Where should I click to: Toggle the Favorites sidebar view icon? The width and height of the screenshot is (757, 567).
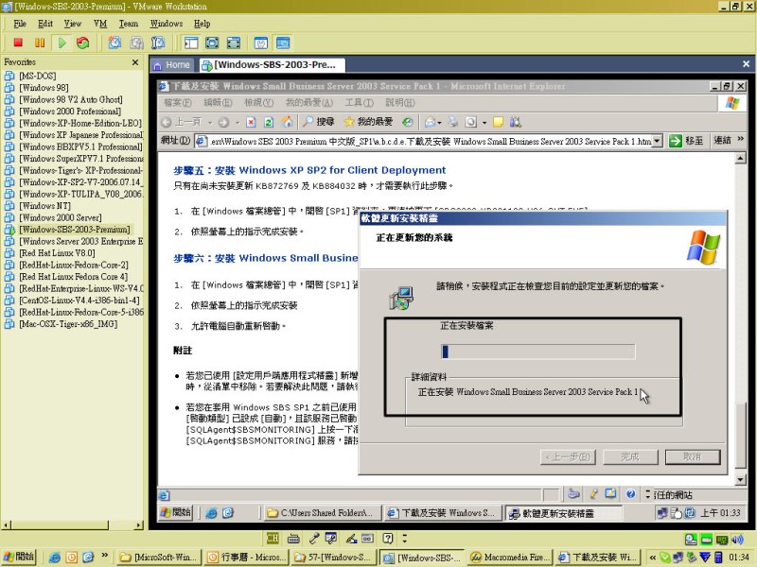[191, 43]
